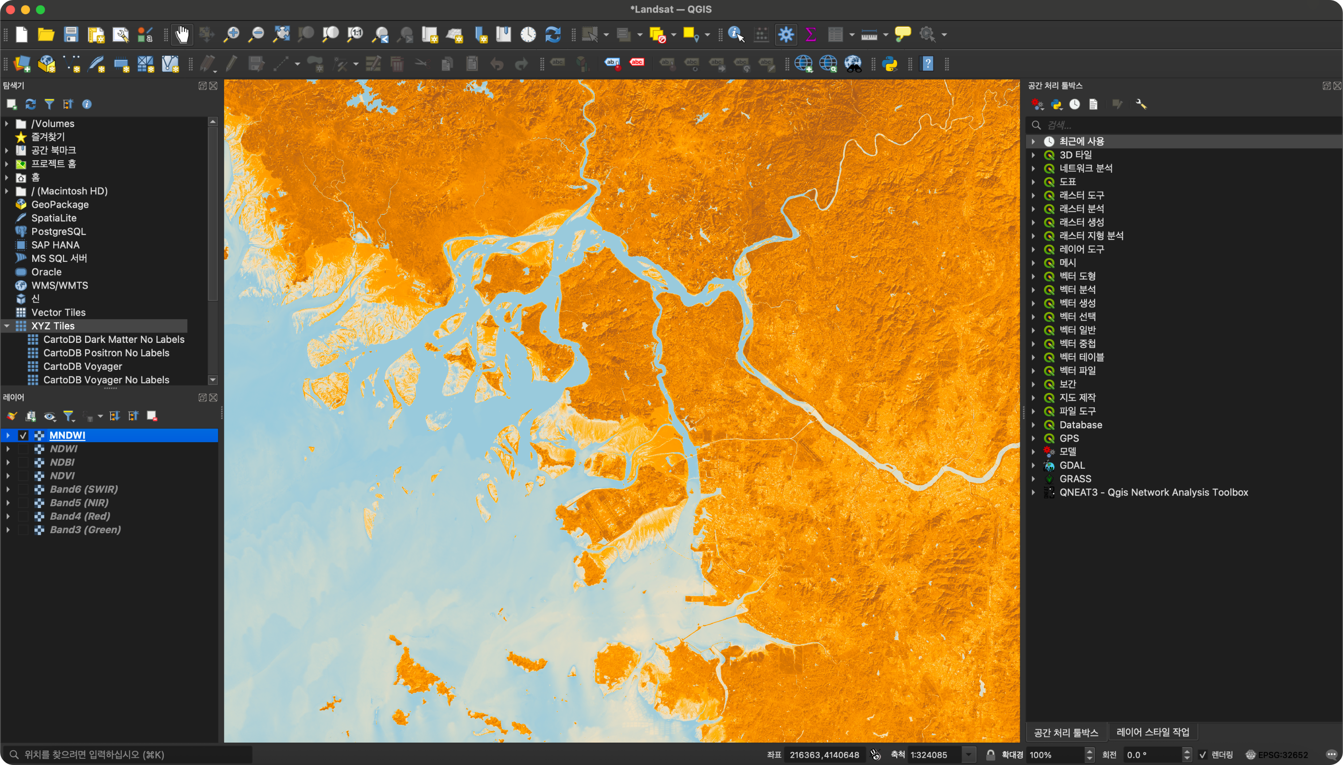This screenshot has height=765, width=1343.
Task: Click the Refresh map icon
Action: point(553,34)
